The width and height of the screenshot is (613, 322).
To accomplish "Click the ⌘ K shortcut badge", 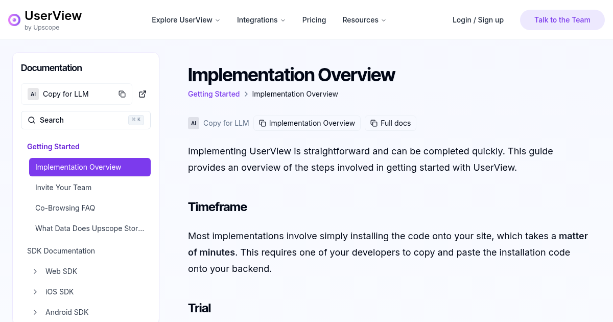I will (x=136, y=120).
